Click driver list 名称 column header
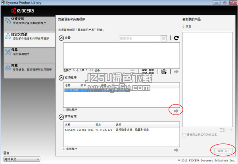This screenshot has width=238, height=164. 71,85
